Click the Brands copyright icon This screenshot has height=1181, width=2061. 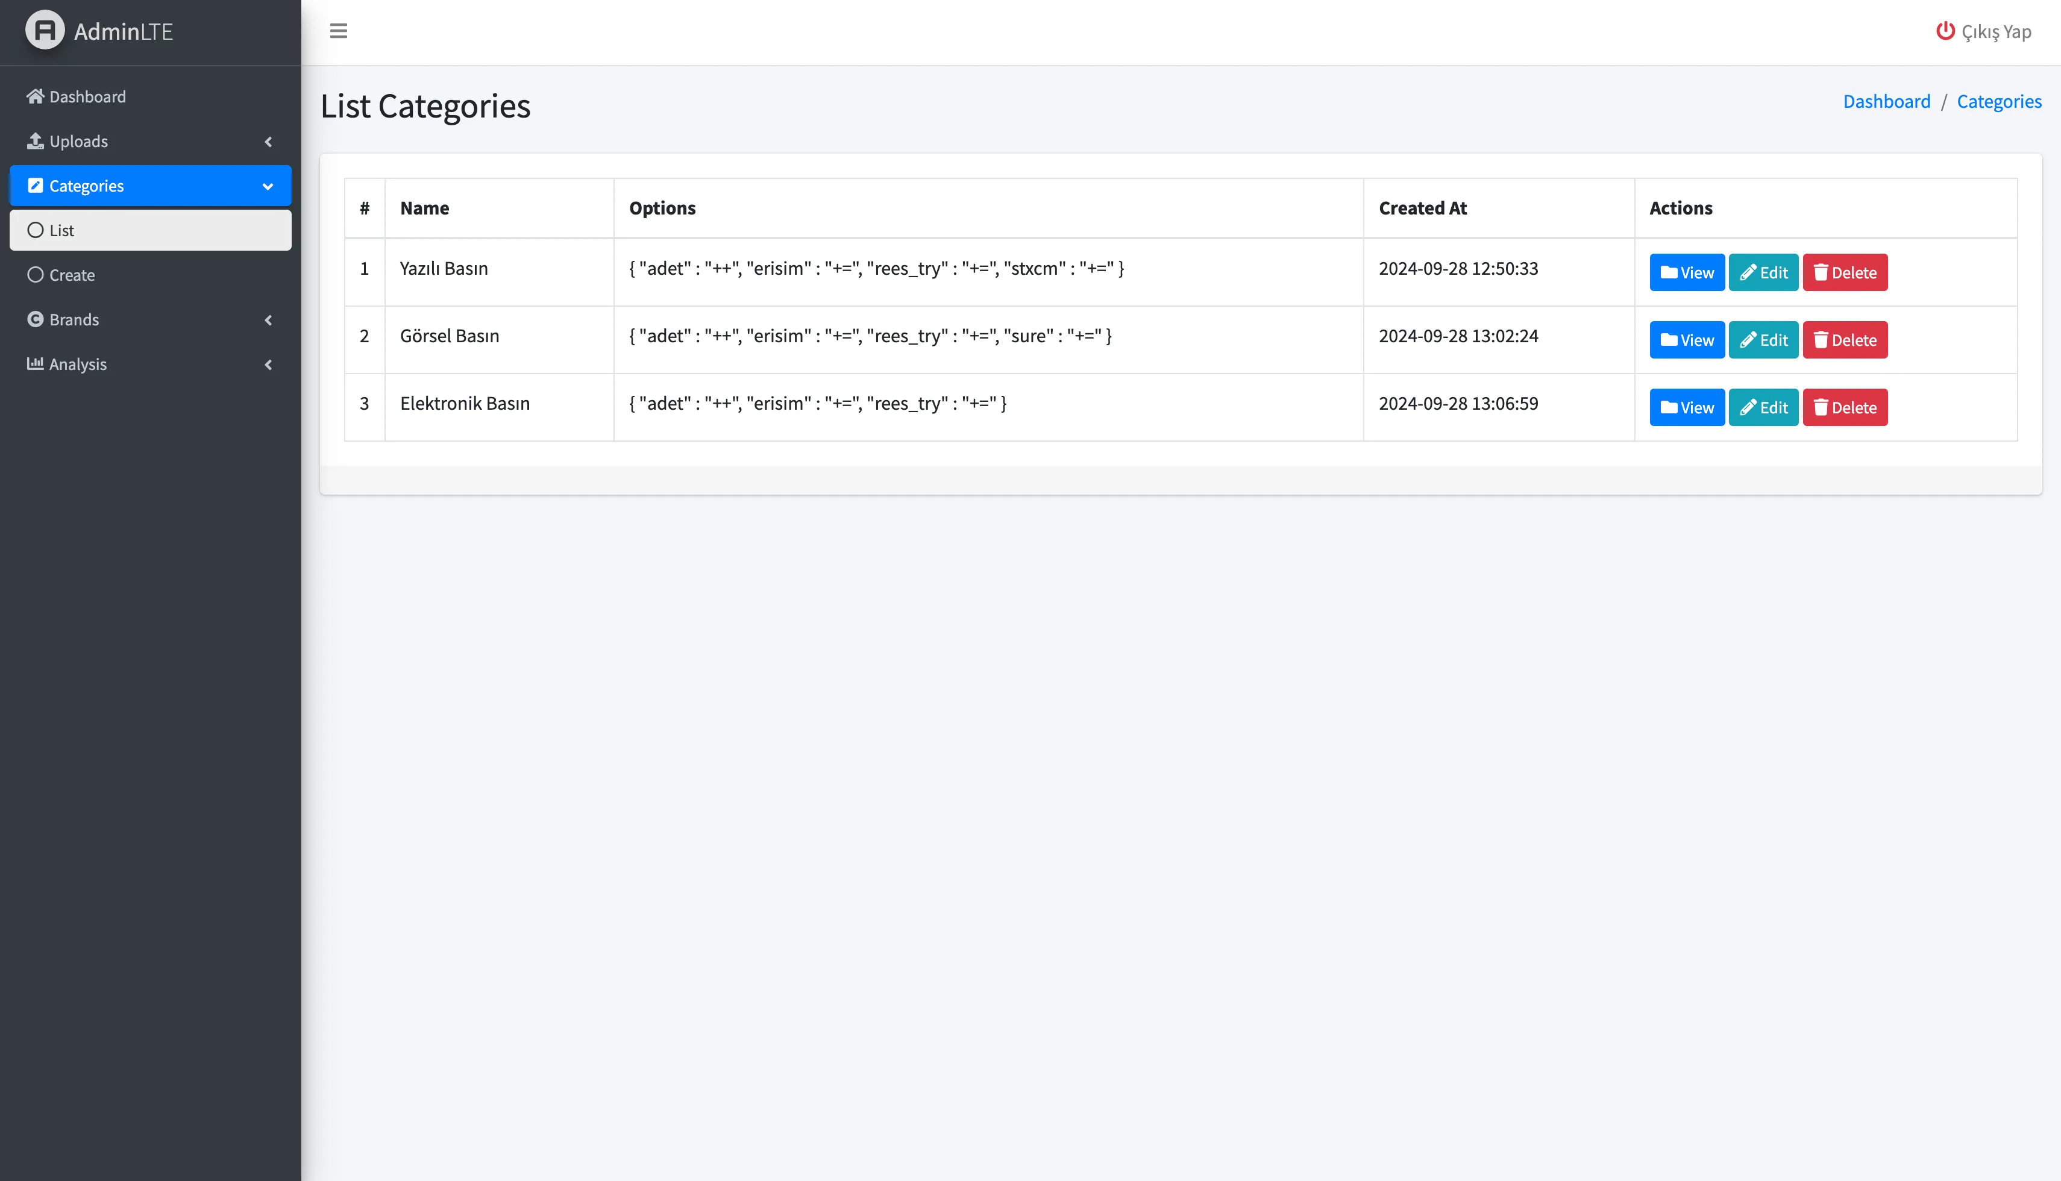tap(35, 319)
